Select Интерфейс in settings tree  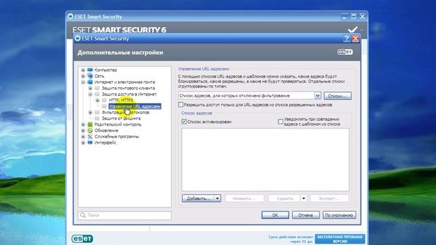coord(105,142)
